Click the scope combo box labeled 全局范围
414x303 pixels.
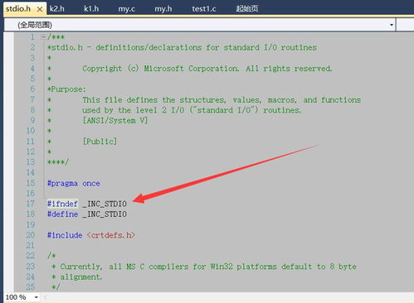200,25
